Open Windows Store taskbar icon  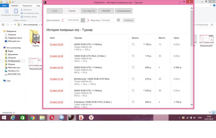click(x=23, y=117)
